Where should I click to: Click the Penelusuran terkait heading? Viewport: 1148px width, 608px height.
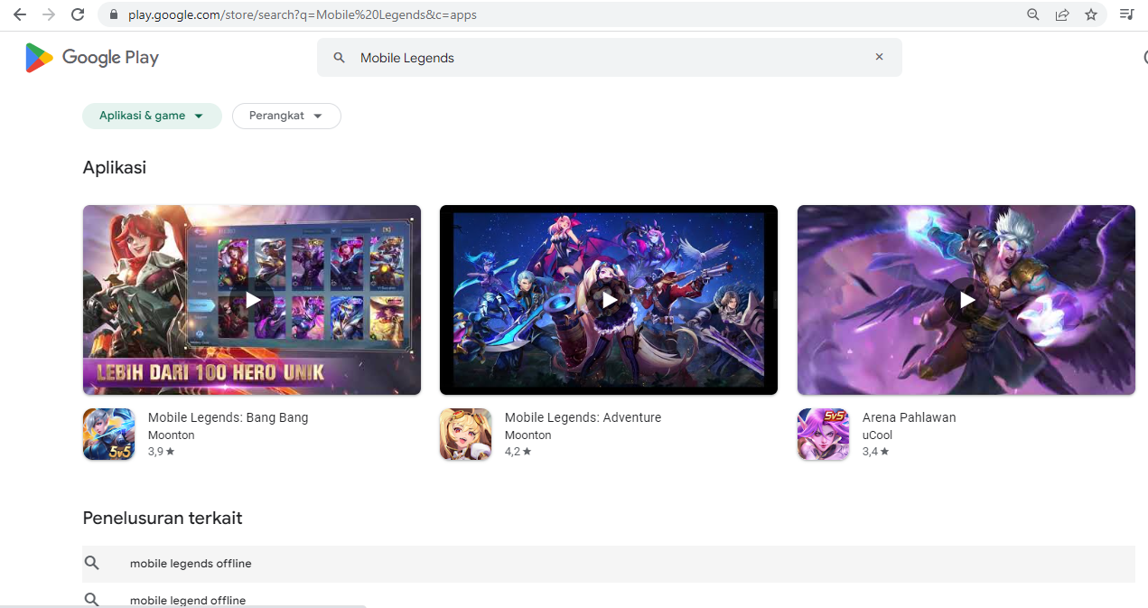pyautogui.click(x=163, y=518)
